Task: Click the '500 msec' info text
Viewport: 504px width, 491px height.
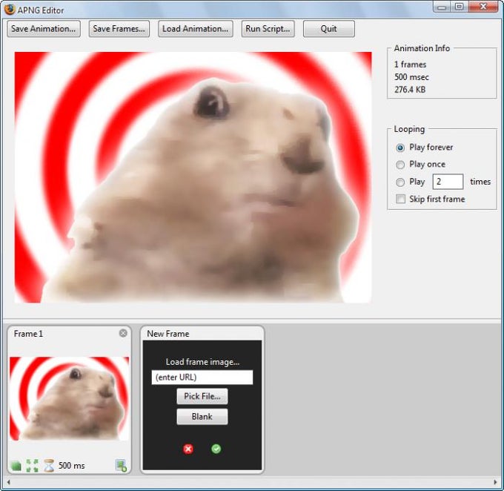Action: pos(411,77)
